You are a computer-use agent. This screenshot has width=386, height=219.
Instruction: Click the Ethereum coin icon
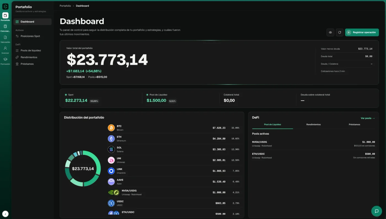pyautogui.click(x=111, y=139)
